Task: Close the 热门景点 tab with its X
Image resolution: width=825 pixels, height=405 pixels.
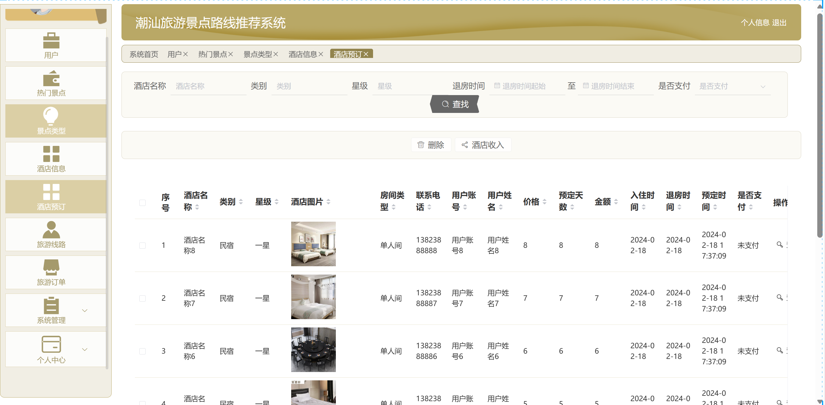Action: (x=231, y=54)
